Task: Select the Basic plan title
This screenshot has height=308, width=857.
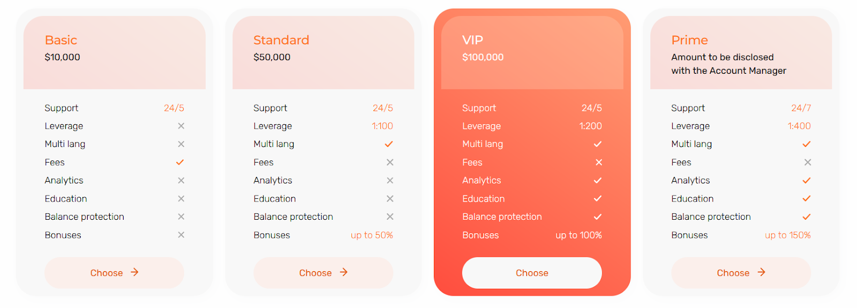Action: coord(61,40)
